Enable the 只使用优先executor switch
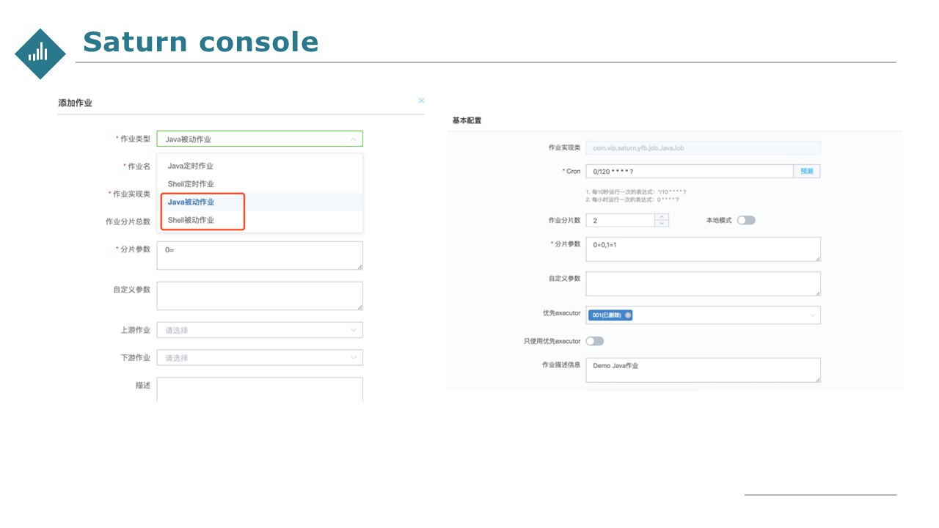This screenshot has height=528, width=939. click(x=595, y=341)
